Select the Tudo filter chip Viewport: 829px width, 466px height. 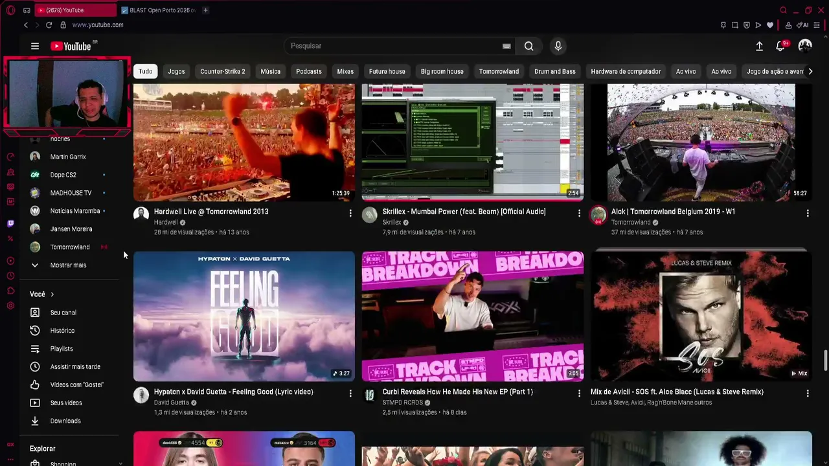tap(145, 72)
